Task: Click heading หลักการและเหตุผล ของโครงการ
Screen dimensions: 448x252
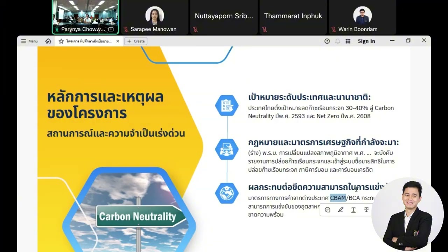Action: [105, 105]
